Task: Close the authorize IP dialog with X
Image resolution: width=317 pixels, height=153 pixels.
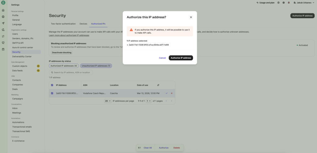Action: [x=191, y=17]
